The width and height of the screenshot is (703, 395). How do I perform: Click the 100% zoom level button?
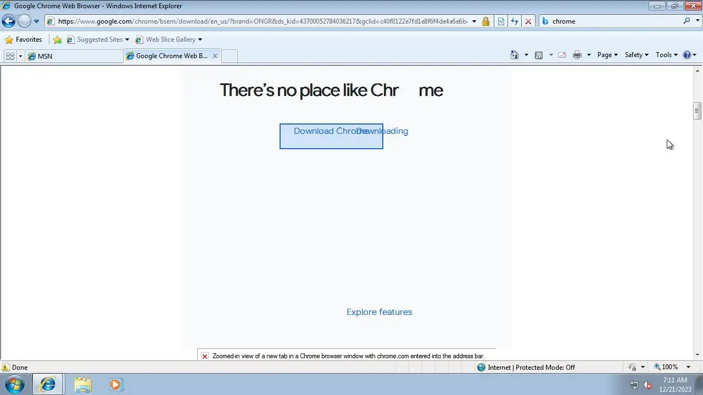coord(666,367)
